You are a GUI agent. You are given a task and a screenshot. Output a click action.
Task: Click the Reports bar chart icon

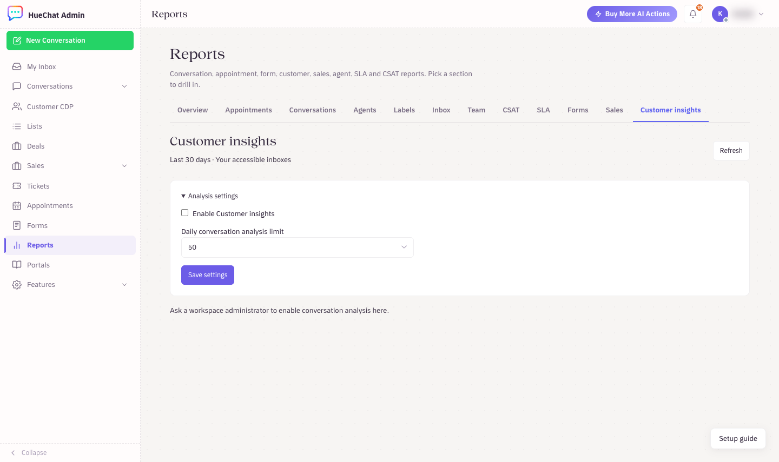pyautogui.click(x=17, y=245)
